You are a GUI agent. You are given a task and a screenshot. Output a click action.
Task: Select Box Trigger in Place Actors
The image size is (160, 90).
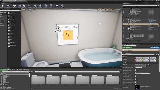(x=14, y=43)
